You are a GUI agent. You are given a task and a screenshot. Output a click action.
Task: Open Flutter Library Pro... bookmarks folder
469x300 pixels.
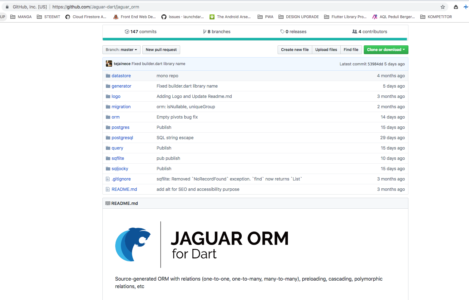[345, 17]
